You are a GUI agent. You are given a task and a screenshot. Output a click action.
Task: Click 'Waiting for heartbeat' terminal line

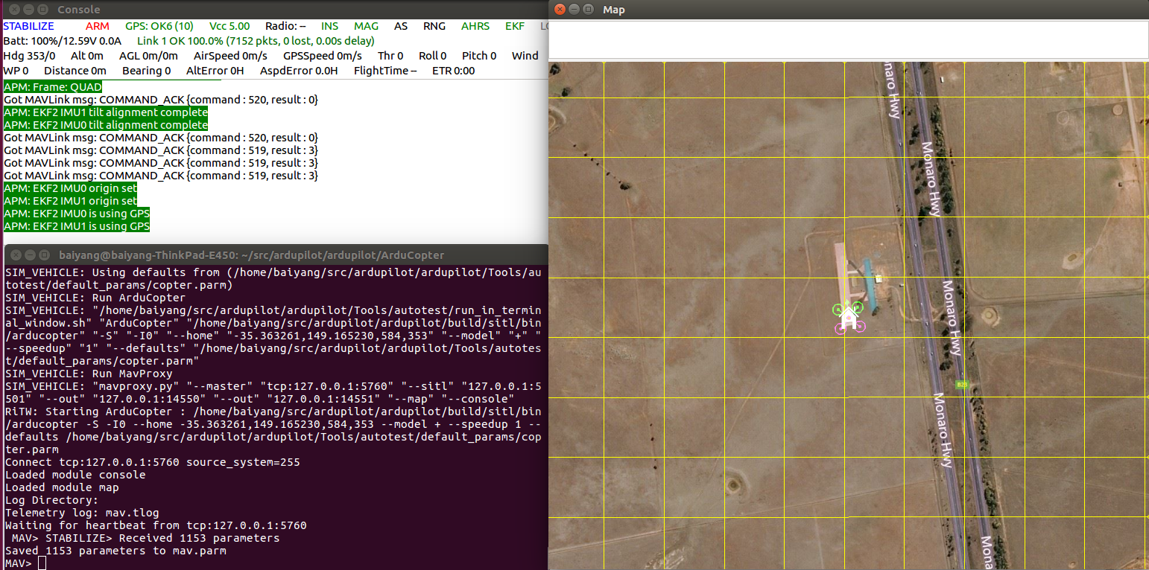[156, 525]
